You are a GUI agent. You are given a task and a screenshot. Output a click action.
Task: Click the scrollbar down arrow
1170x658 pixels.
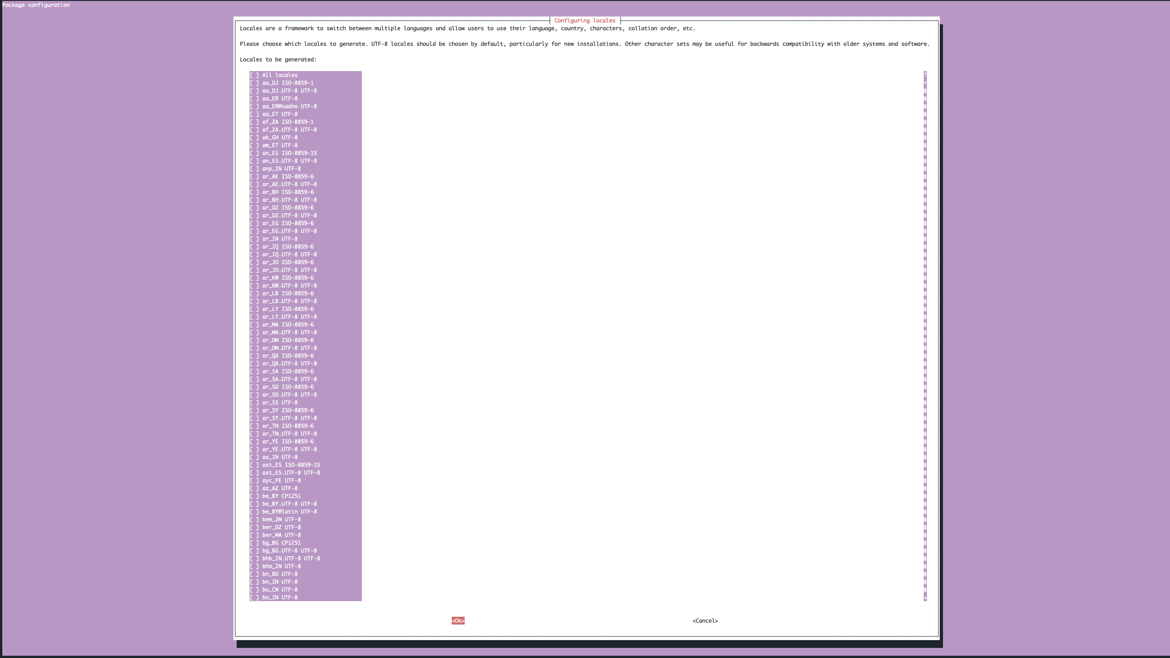(x=925, y=597)
